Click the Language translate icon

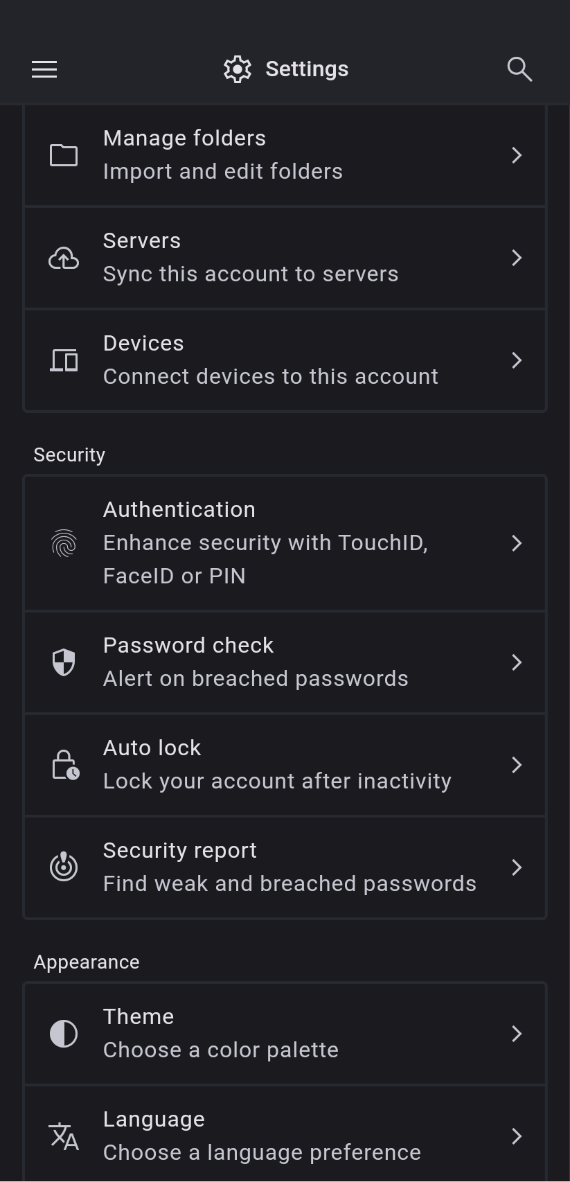point(64,1136)
